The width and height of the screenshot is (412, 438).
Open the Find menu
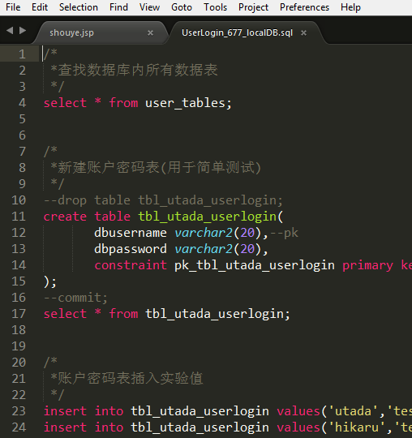pyautogui.click(x=118, y=7)
